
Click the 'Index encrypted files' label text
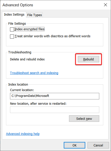(29, 29)
